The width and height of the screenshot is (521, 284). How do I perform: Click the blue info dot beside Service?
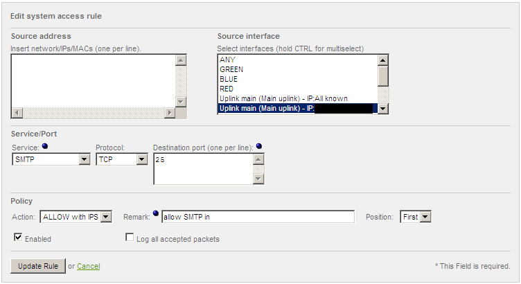point(45,146)
